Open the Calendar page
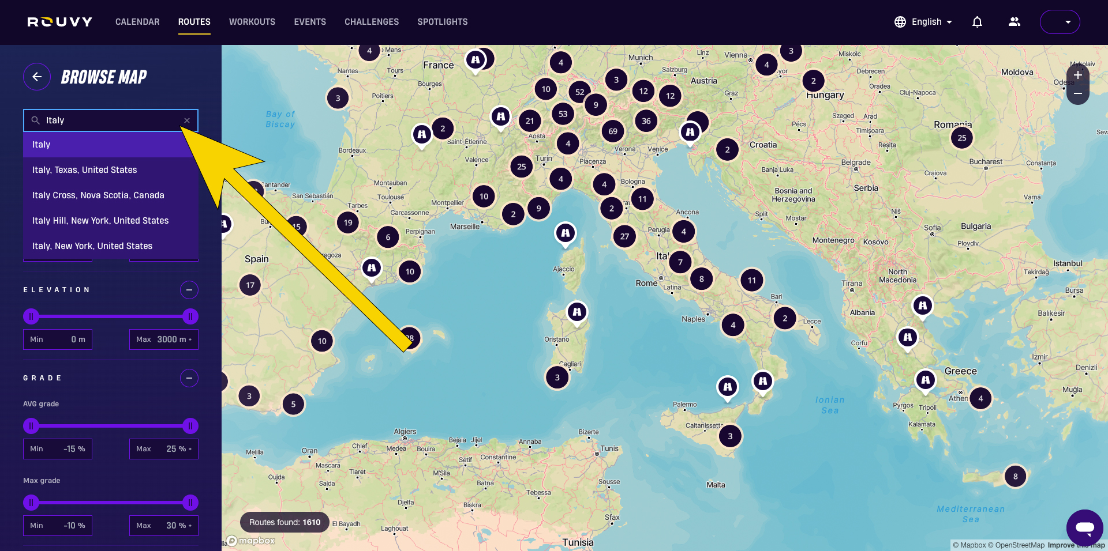1108x551 pixels. [x=137, y=22]
